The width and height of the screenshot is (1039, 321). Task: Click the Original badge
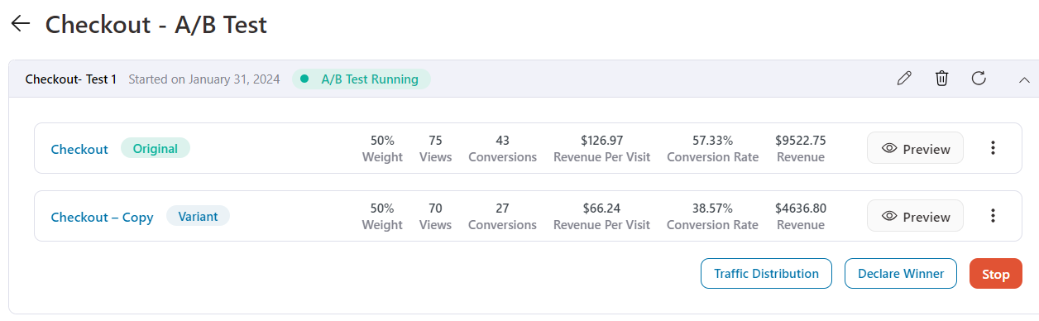[x=156, y=149]
